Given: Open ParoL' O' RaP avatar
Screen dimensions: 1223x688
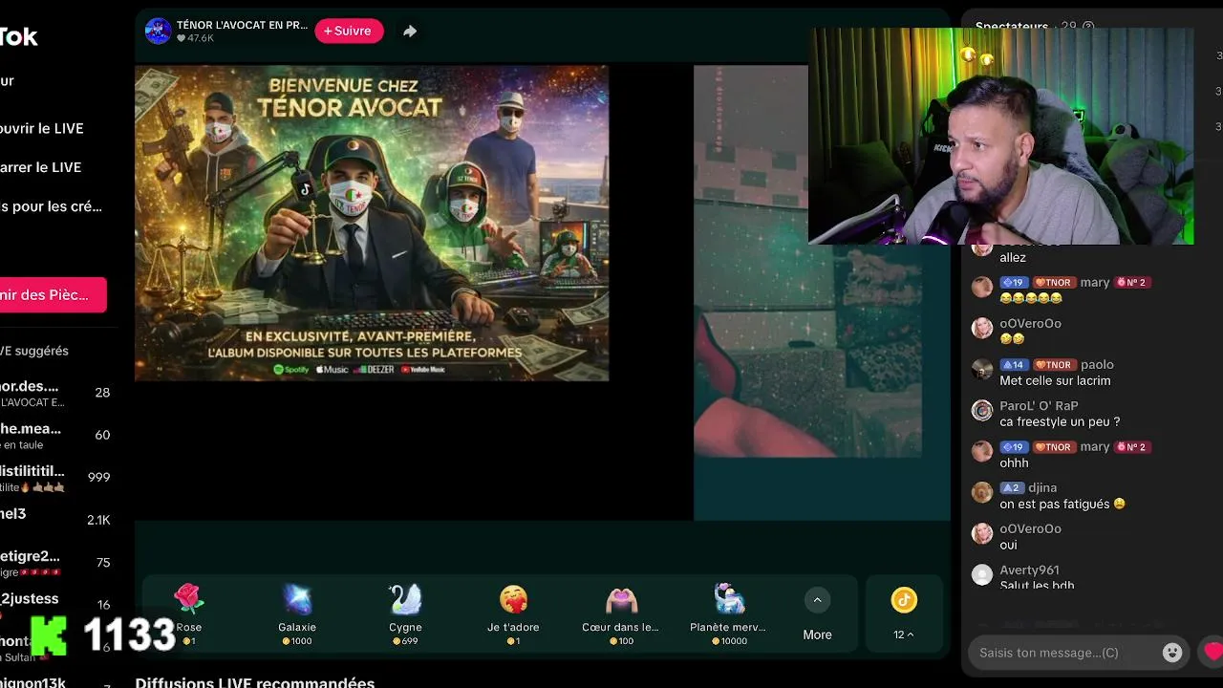Looking at the screenshot, I should [982, 410].
